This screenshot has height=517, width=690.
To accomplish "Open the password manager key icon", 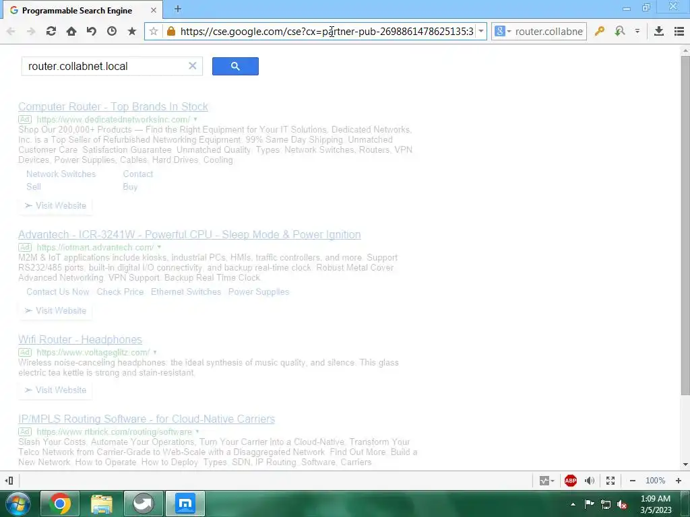I will [599, 31].
